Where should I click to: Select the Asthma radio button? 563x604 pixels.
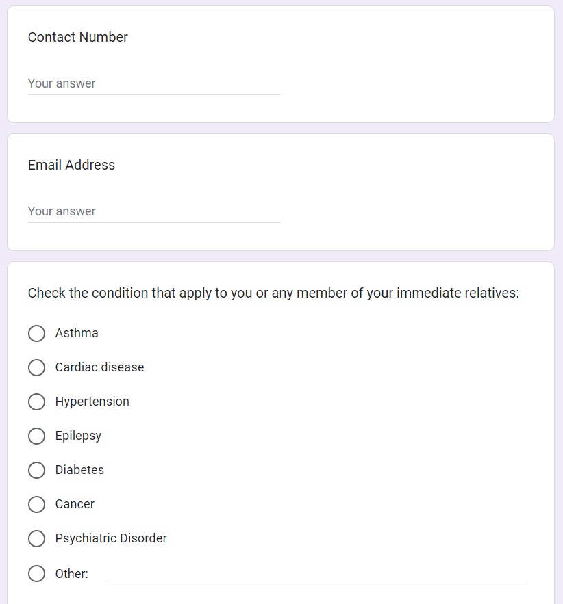coord(36,333)
